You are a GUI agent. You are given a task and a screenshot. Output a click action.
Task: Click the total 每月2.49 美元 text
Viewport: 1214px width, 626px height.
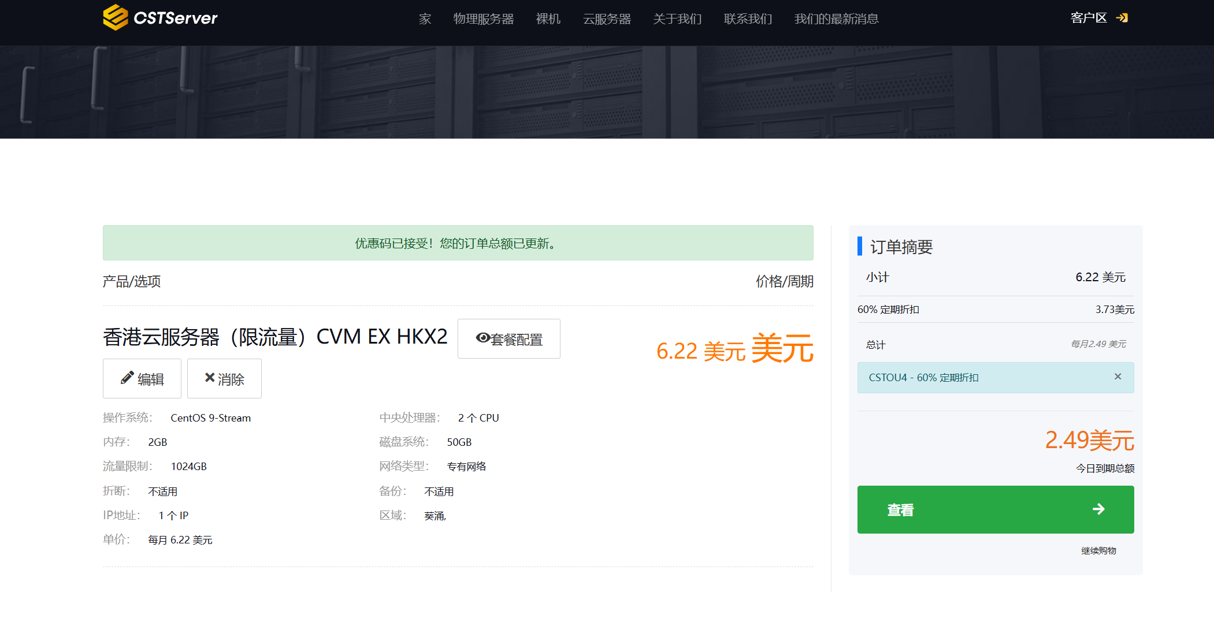[x=1098, y=344]
